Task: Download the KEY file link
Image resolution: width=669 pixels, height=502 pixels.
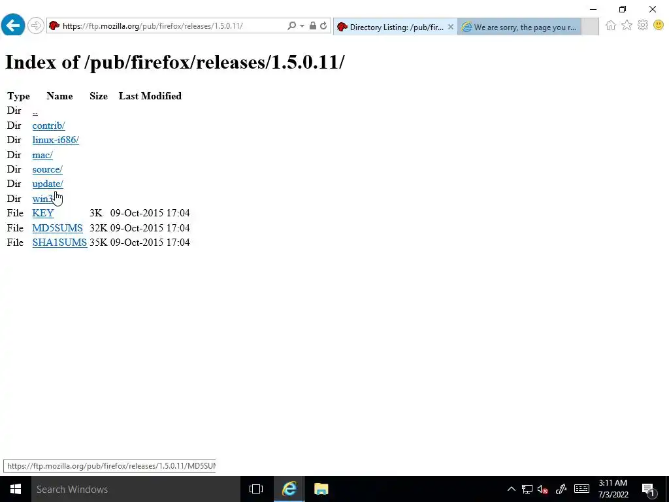Action: click(x=43, y=213)
